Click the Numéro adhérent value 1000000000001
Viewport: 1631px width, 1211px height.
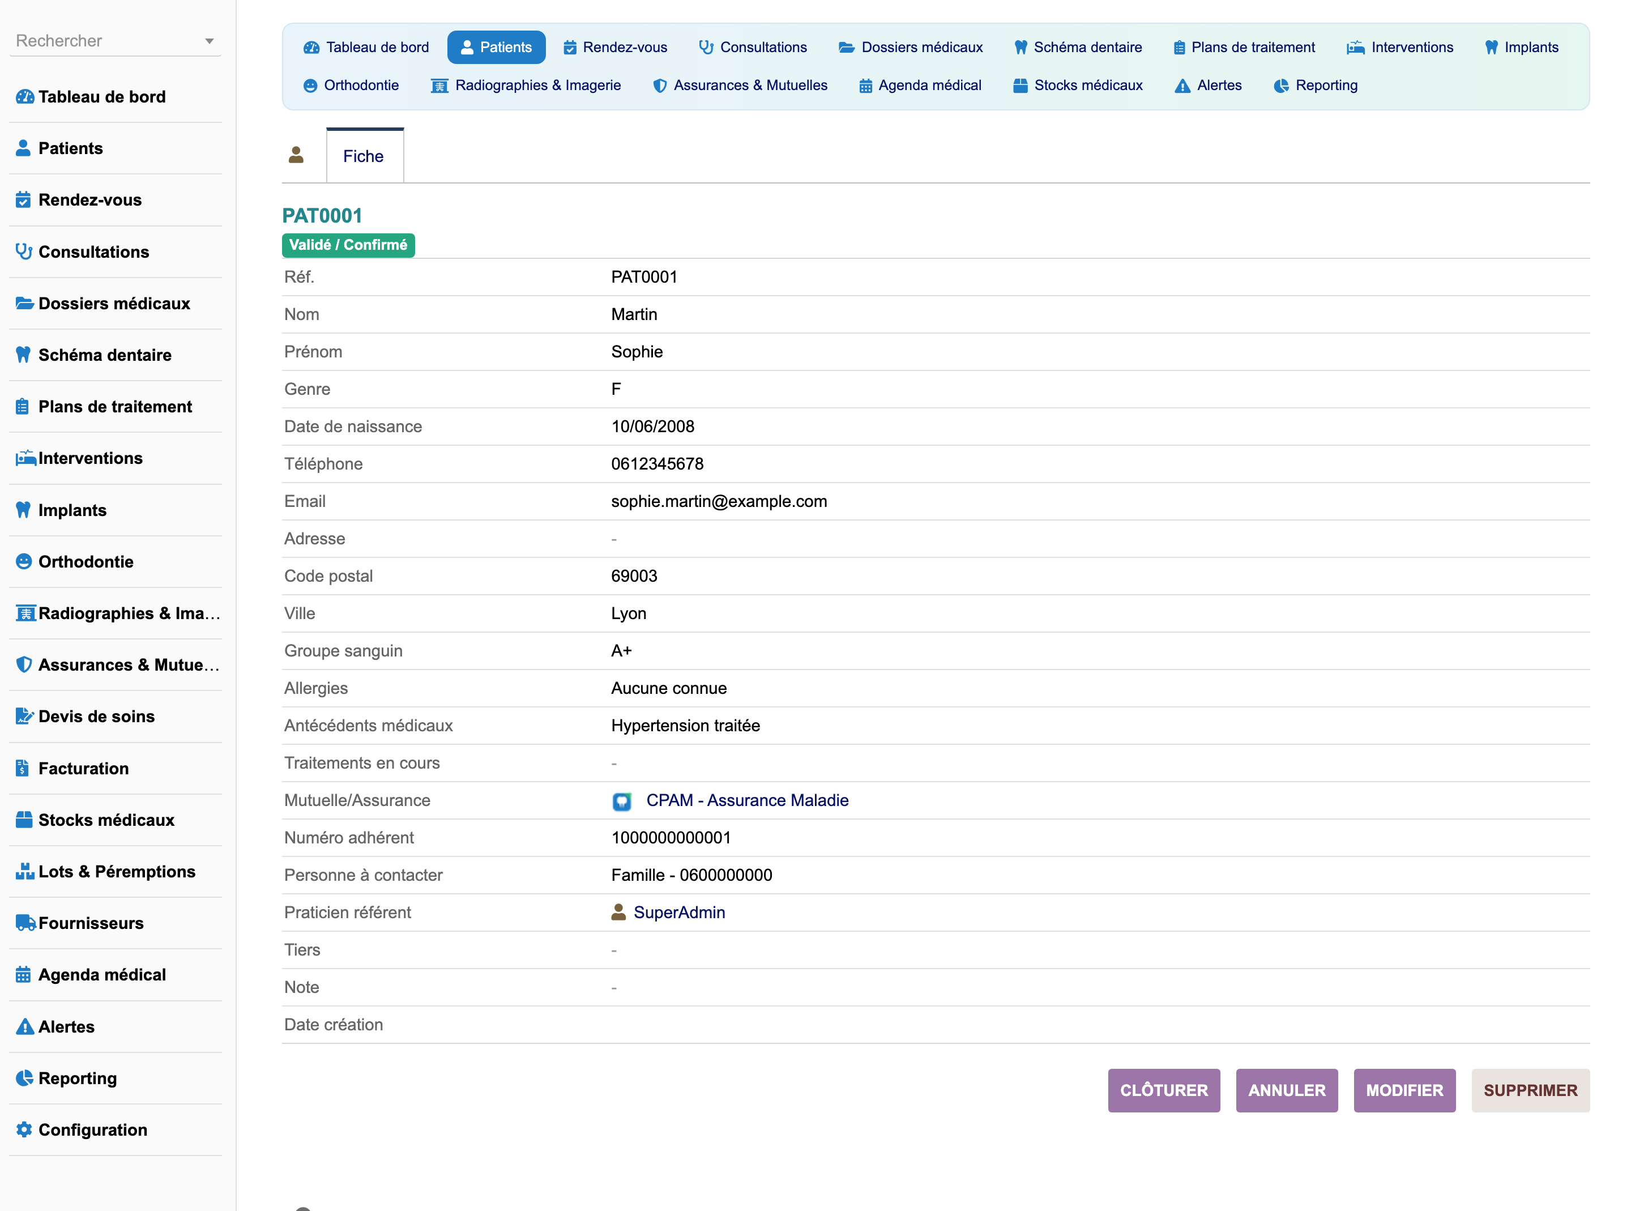(x=671, y=838)
